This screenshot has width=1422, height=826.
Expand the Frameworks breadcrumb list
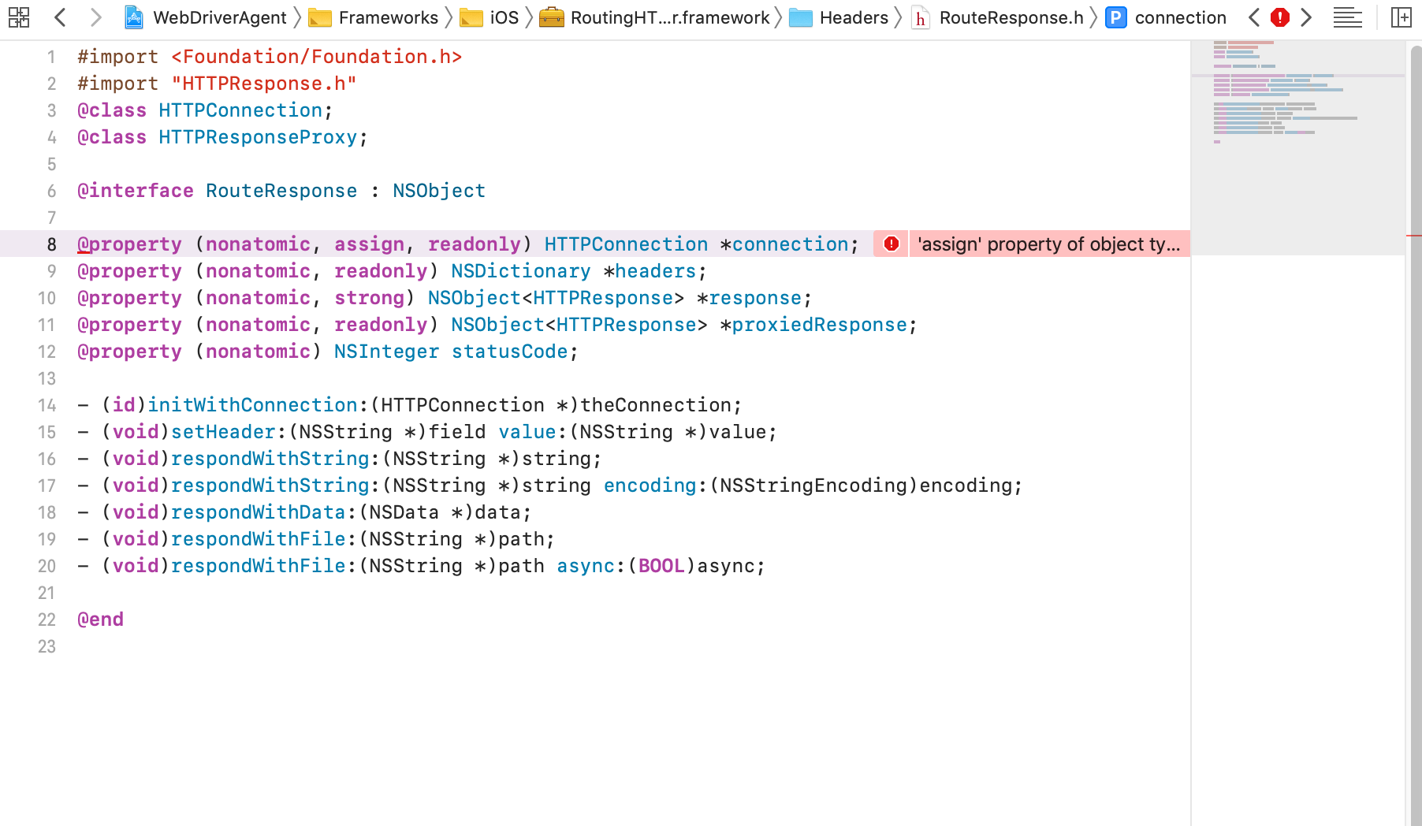[388, 17]
